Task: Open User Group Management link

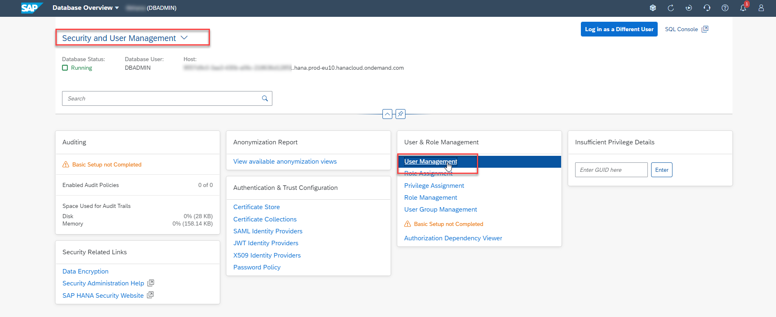Action: click(441, 210)
